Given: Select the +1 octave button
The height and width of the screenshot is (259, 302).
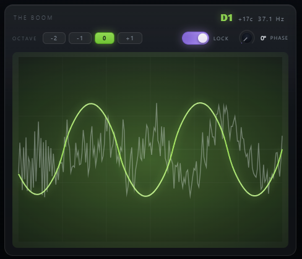Looking at the screenshot, I should pyautogui.click(x=130, y=38).
